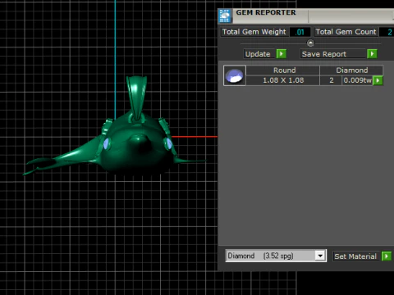Viewport: 394px width, 295px height.
Task: Click the Total Gem Count value
Action: tap(387, 32)
